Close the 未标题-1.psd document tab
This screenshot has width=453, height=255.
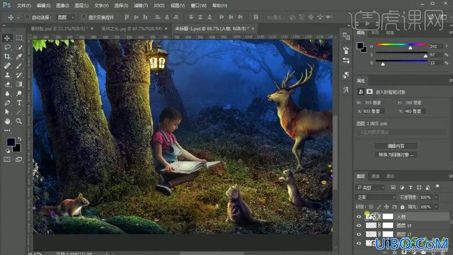253,28
